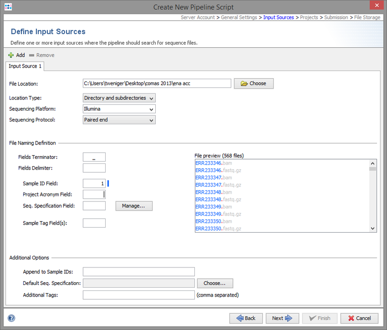The width and height of the screenshot is (387, 330).
Task: Select ERR233348.bam in file preview
Action: (x=214, y=192)
